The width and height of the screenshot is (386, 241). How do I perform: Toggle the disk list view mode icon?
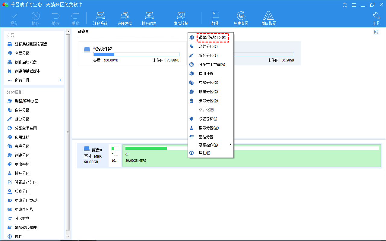coord(376,32)
